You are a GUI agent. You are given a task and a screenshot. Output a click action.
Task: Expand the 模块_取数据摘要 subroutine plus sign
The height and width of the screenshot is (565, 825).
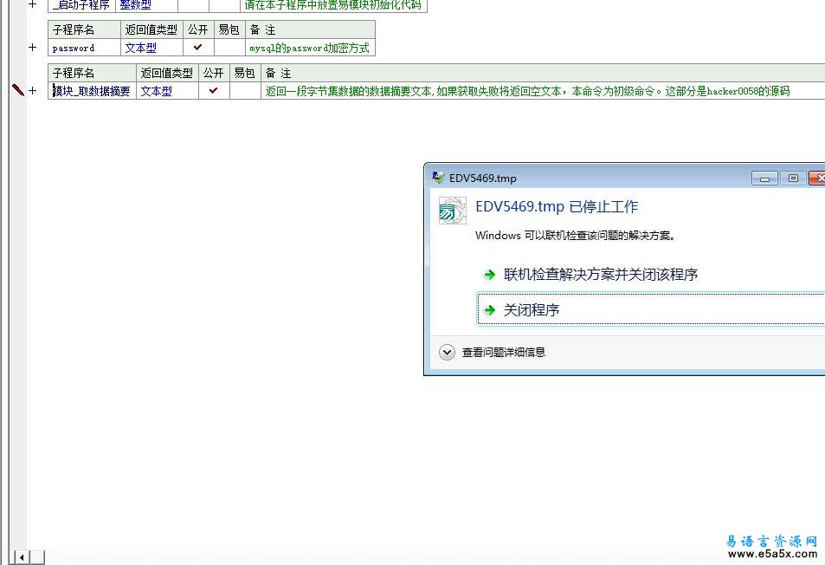33,91
